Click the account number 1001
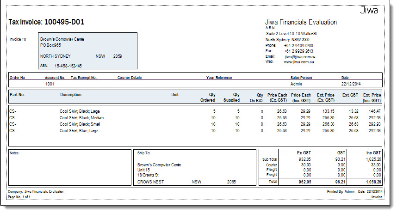397x213 pixels. pos(50,84)
